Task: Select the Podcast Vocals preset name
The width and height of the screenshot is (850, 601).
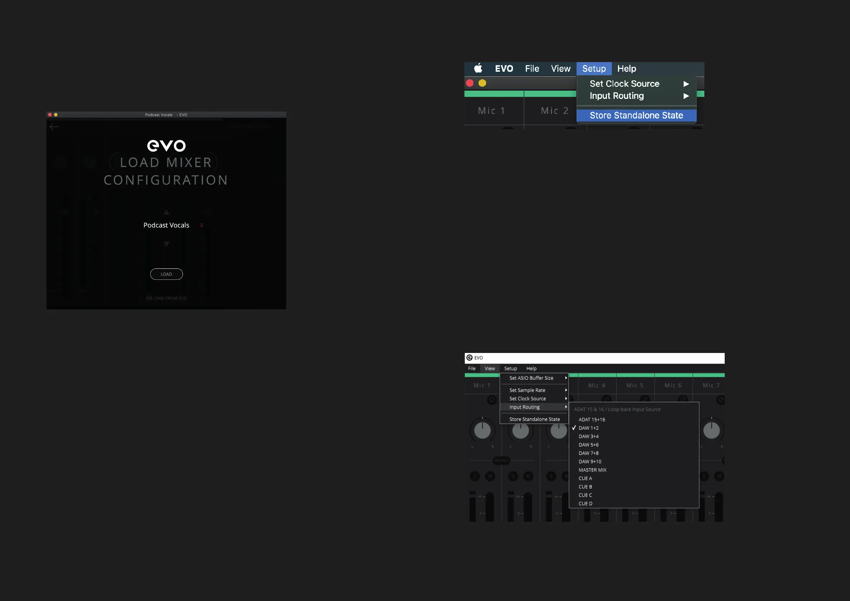Action: (x=166, y=226)
